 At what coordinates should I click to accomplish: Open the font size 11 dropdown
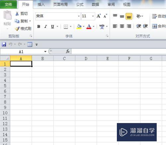[93, 16]
